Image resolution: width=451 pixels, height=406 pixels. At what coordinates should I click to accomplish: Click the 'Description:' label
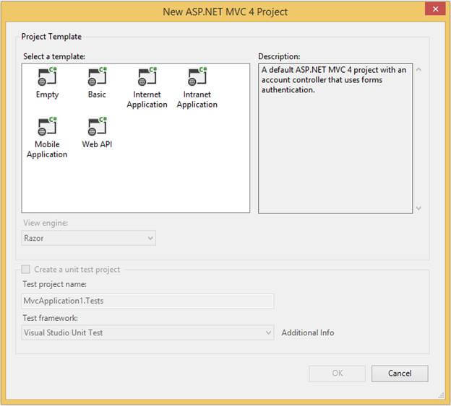279,56
